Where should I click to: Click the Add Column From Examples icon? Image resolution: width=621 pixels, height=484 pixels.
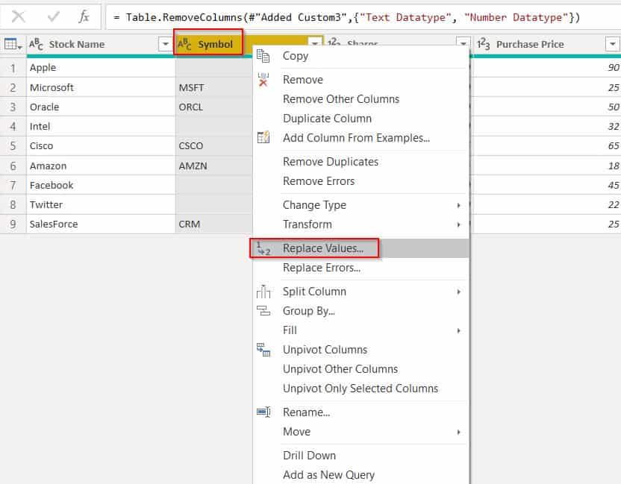pos(263,137)
